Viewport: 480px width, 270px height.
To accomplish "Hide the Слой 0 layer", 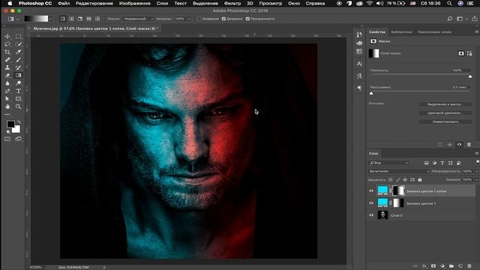I will pyautogui.click(x=371, y=215).
